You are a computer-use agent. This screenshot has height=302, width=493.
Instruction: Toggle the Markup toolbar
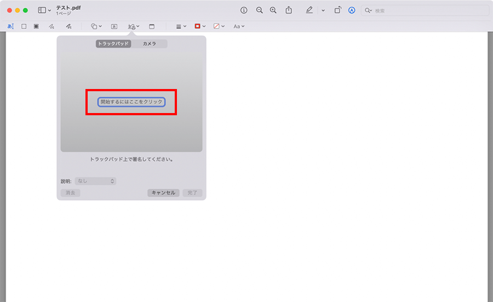pyautogui.click(x=352, y=10)
